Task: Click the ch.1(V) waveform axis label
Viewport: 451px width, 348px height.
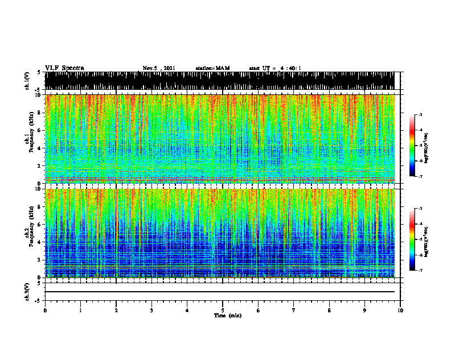Action: pyautogui.click(x=27, y=81)
